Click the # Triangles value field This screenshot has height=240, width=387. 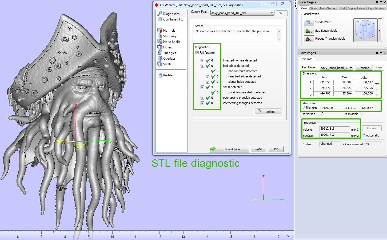click(330, 108)
